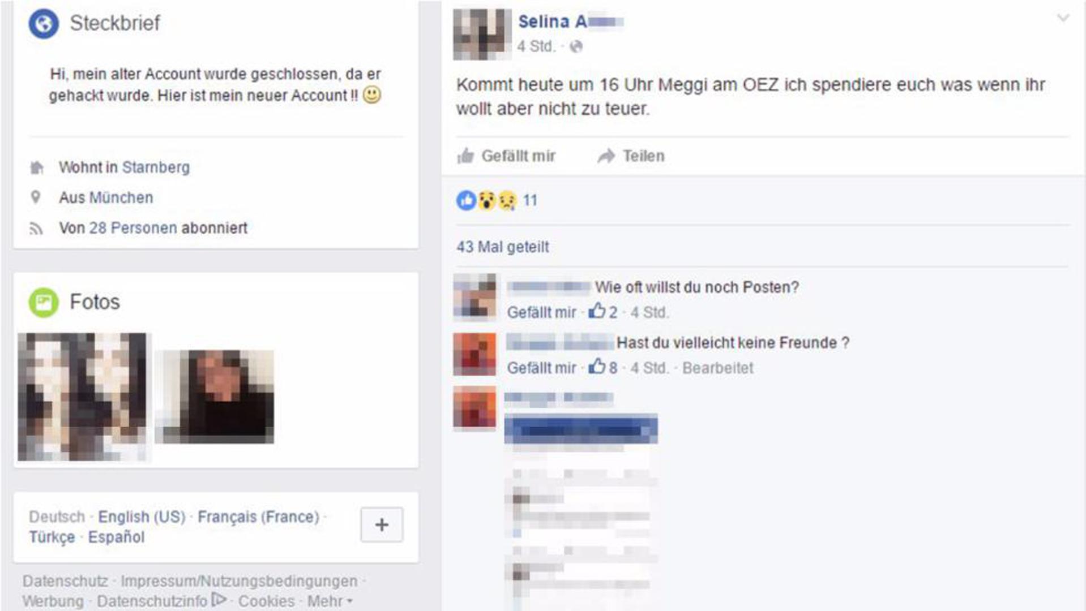This screenshot has height=611, width=1086.
Task: Click the public globe icon beside 4 Std.
Action: (x=576, y=46)
